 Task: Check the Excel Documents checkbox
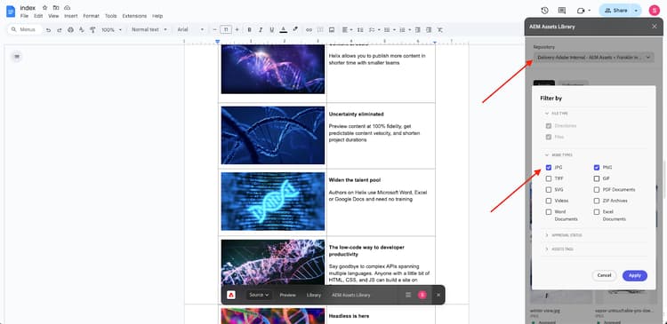[597, 211]
